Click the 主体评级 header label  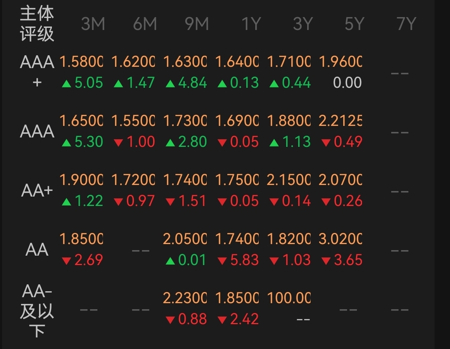click(37, 24)
